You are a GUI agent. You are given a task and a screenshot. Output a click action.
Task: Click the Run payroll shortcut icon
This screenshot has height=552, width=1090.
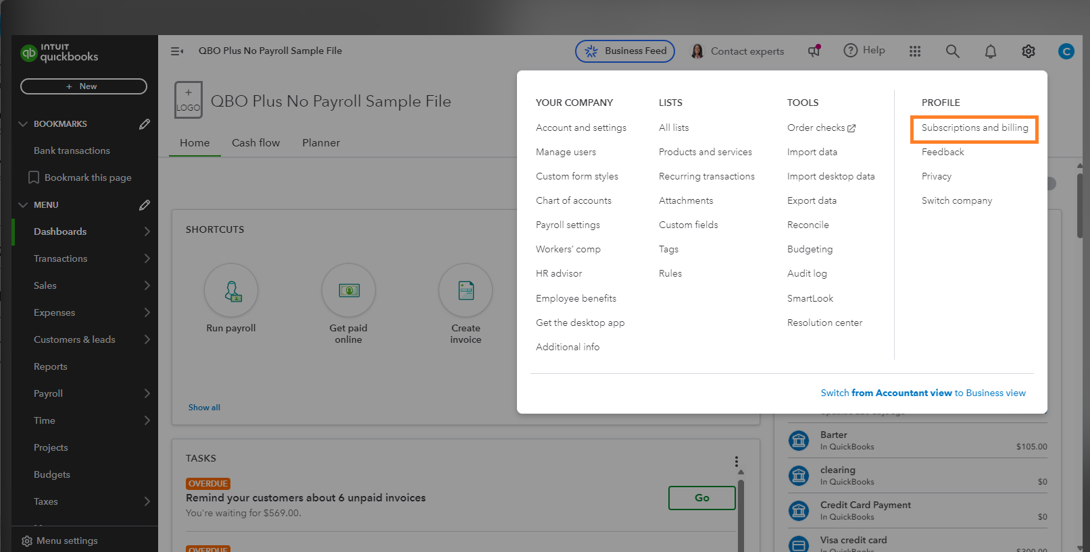pos(231,290)
